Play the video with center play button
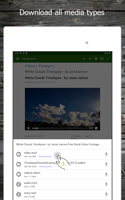The width and height of the screenshot is (125, 200). (62, 107)
